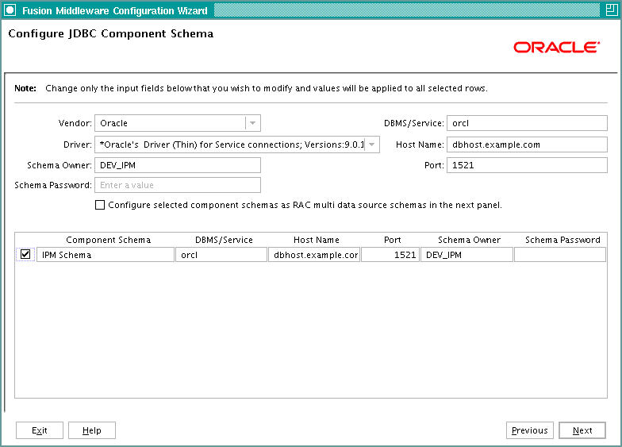Enable the RAC multi data source checkbox
Screen dimensions: 622x447
100,205
